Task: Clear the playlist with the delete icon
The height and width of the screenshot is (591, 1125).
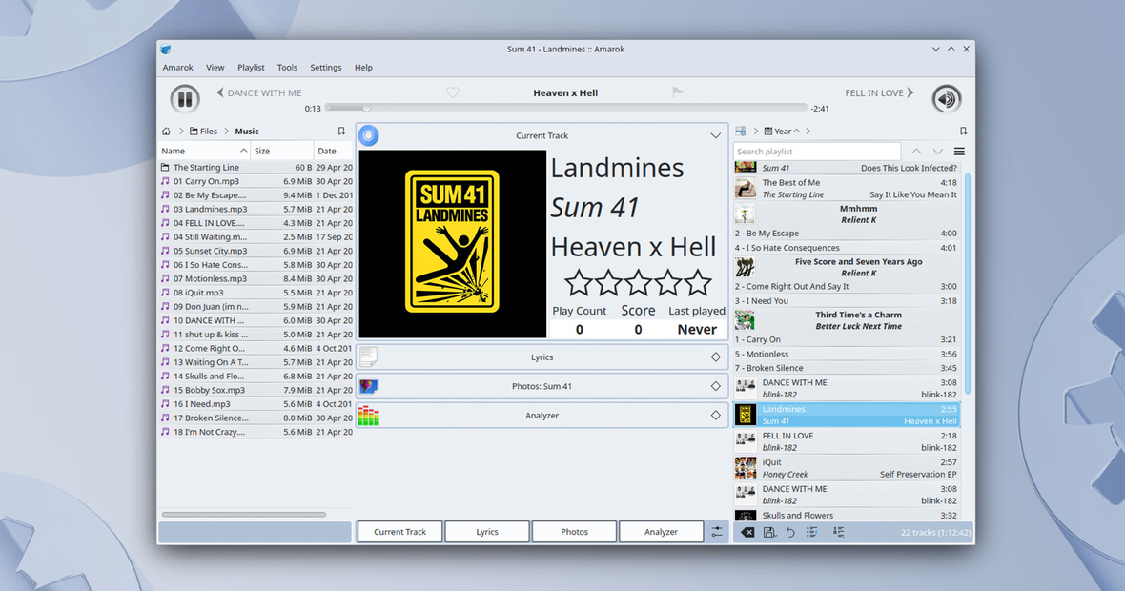Action: pos(747,532)
